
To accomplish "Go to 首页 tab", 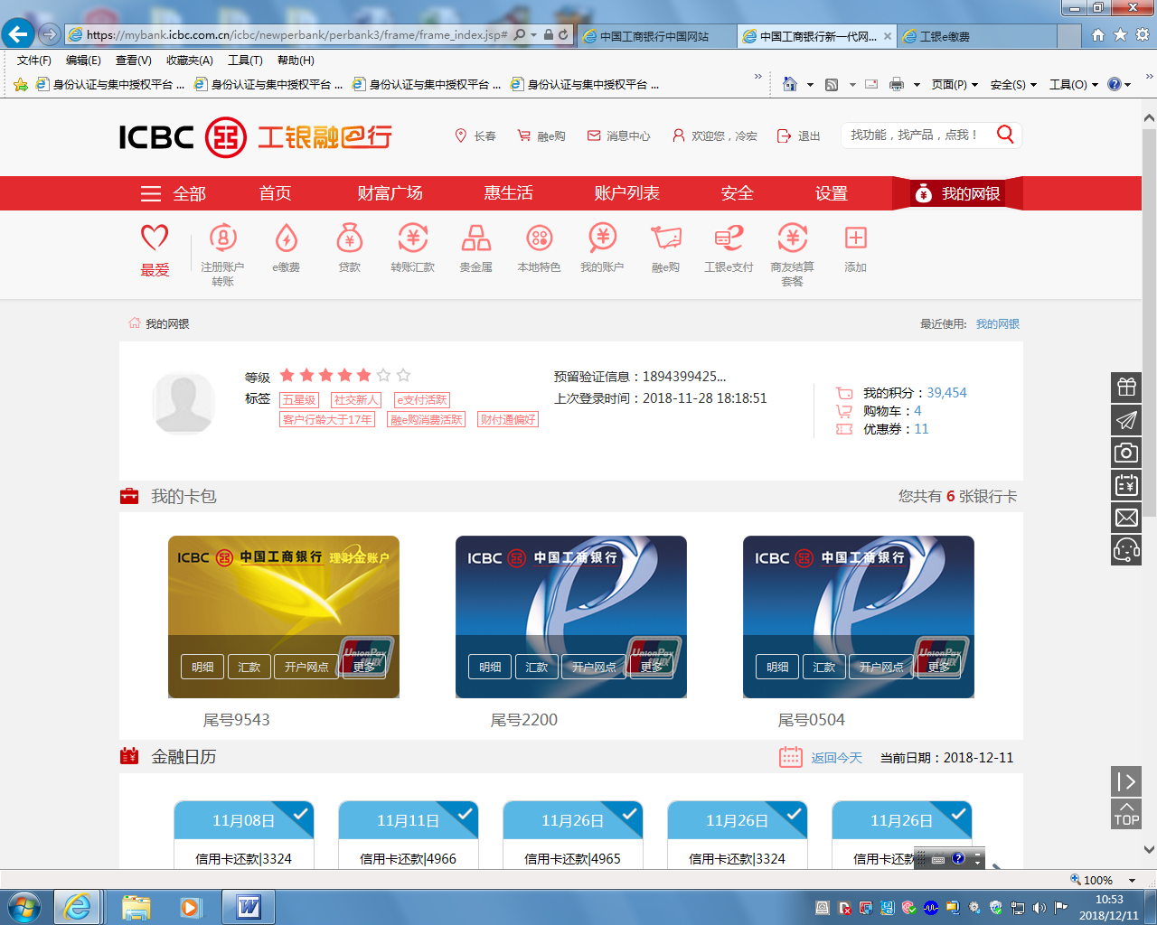I will [x=275, y=193].
